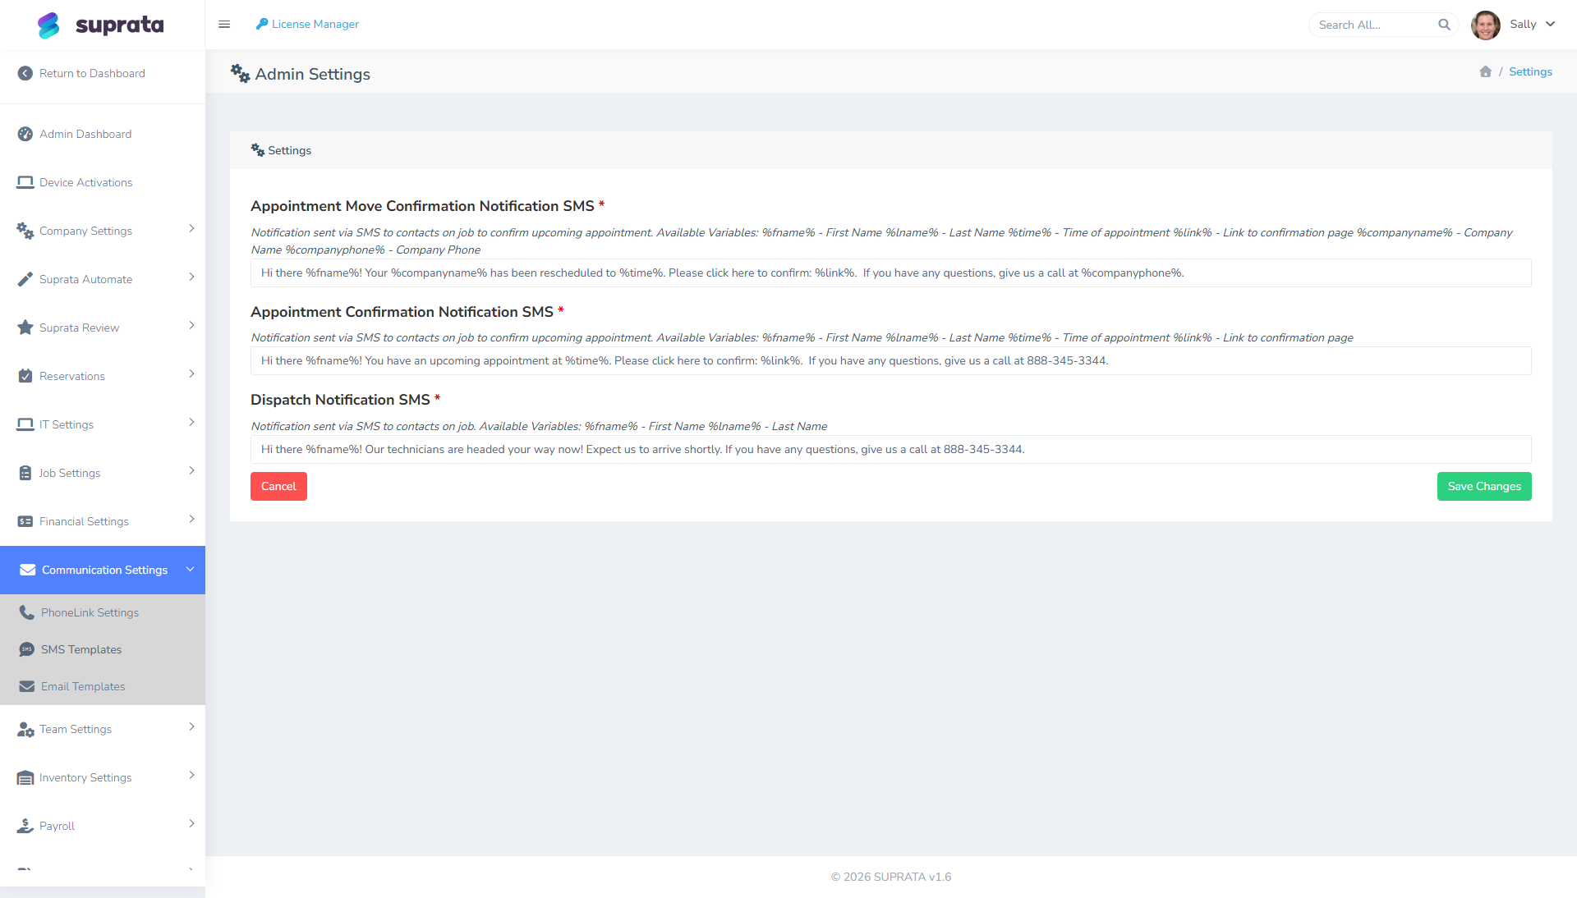Click the gears icon beside Admin Settings title
Viewport: 1577px width, 898px height.
tap(240, 73)
